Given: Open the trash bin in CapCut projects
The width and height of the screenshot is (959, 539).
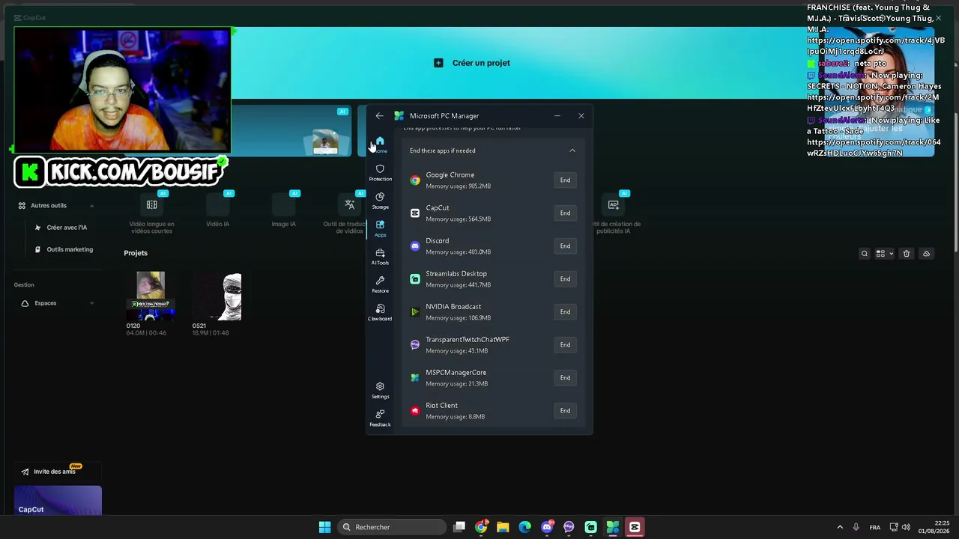Looking at the screenshot, I should tap(906, 254).
